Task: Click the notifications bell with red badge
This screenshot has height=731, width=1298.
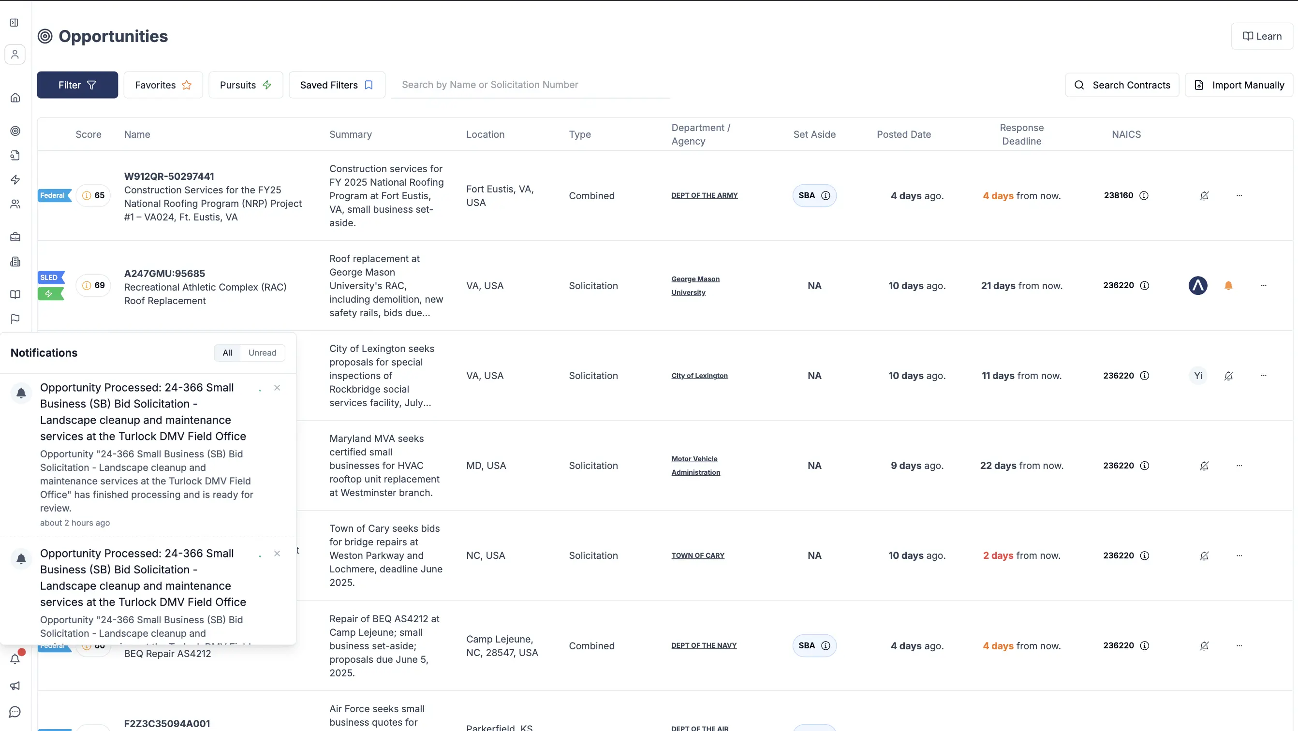Action: click(x=15, y=658)
